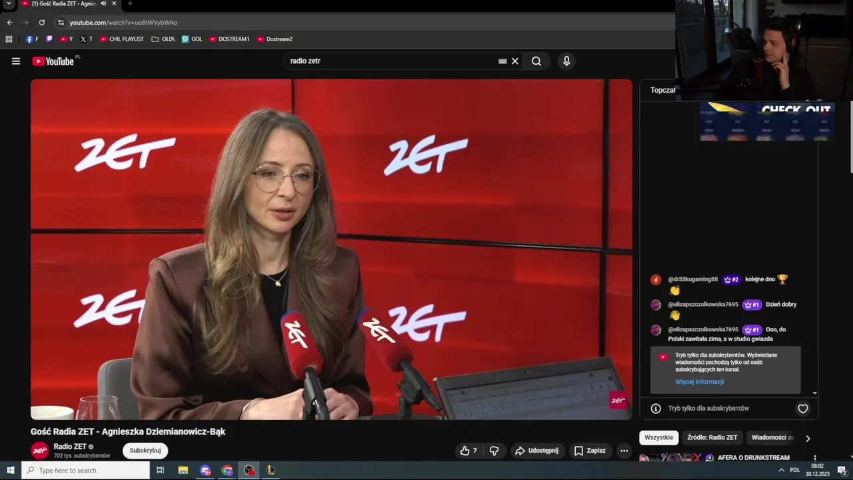Open the Twitch bookmark icon
The width and height of the screenshot is (853, 480).
(x=49, y=39)
